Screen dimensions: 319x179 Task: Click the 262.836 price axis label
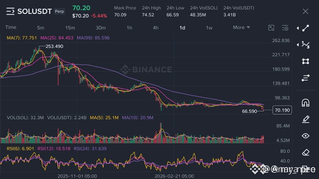(281, 40)
